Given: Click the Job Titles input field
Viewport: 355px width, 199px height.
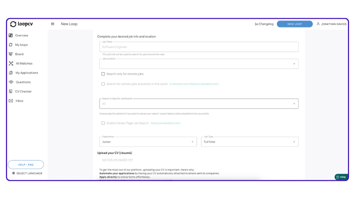Looking at the screenshot, I should tap(199, 47).
